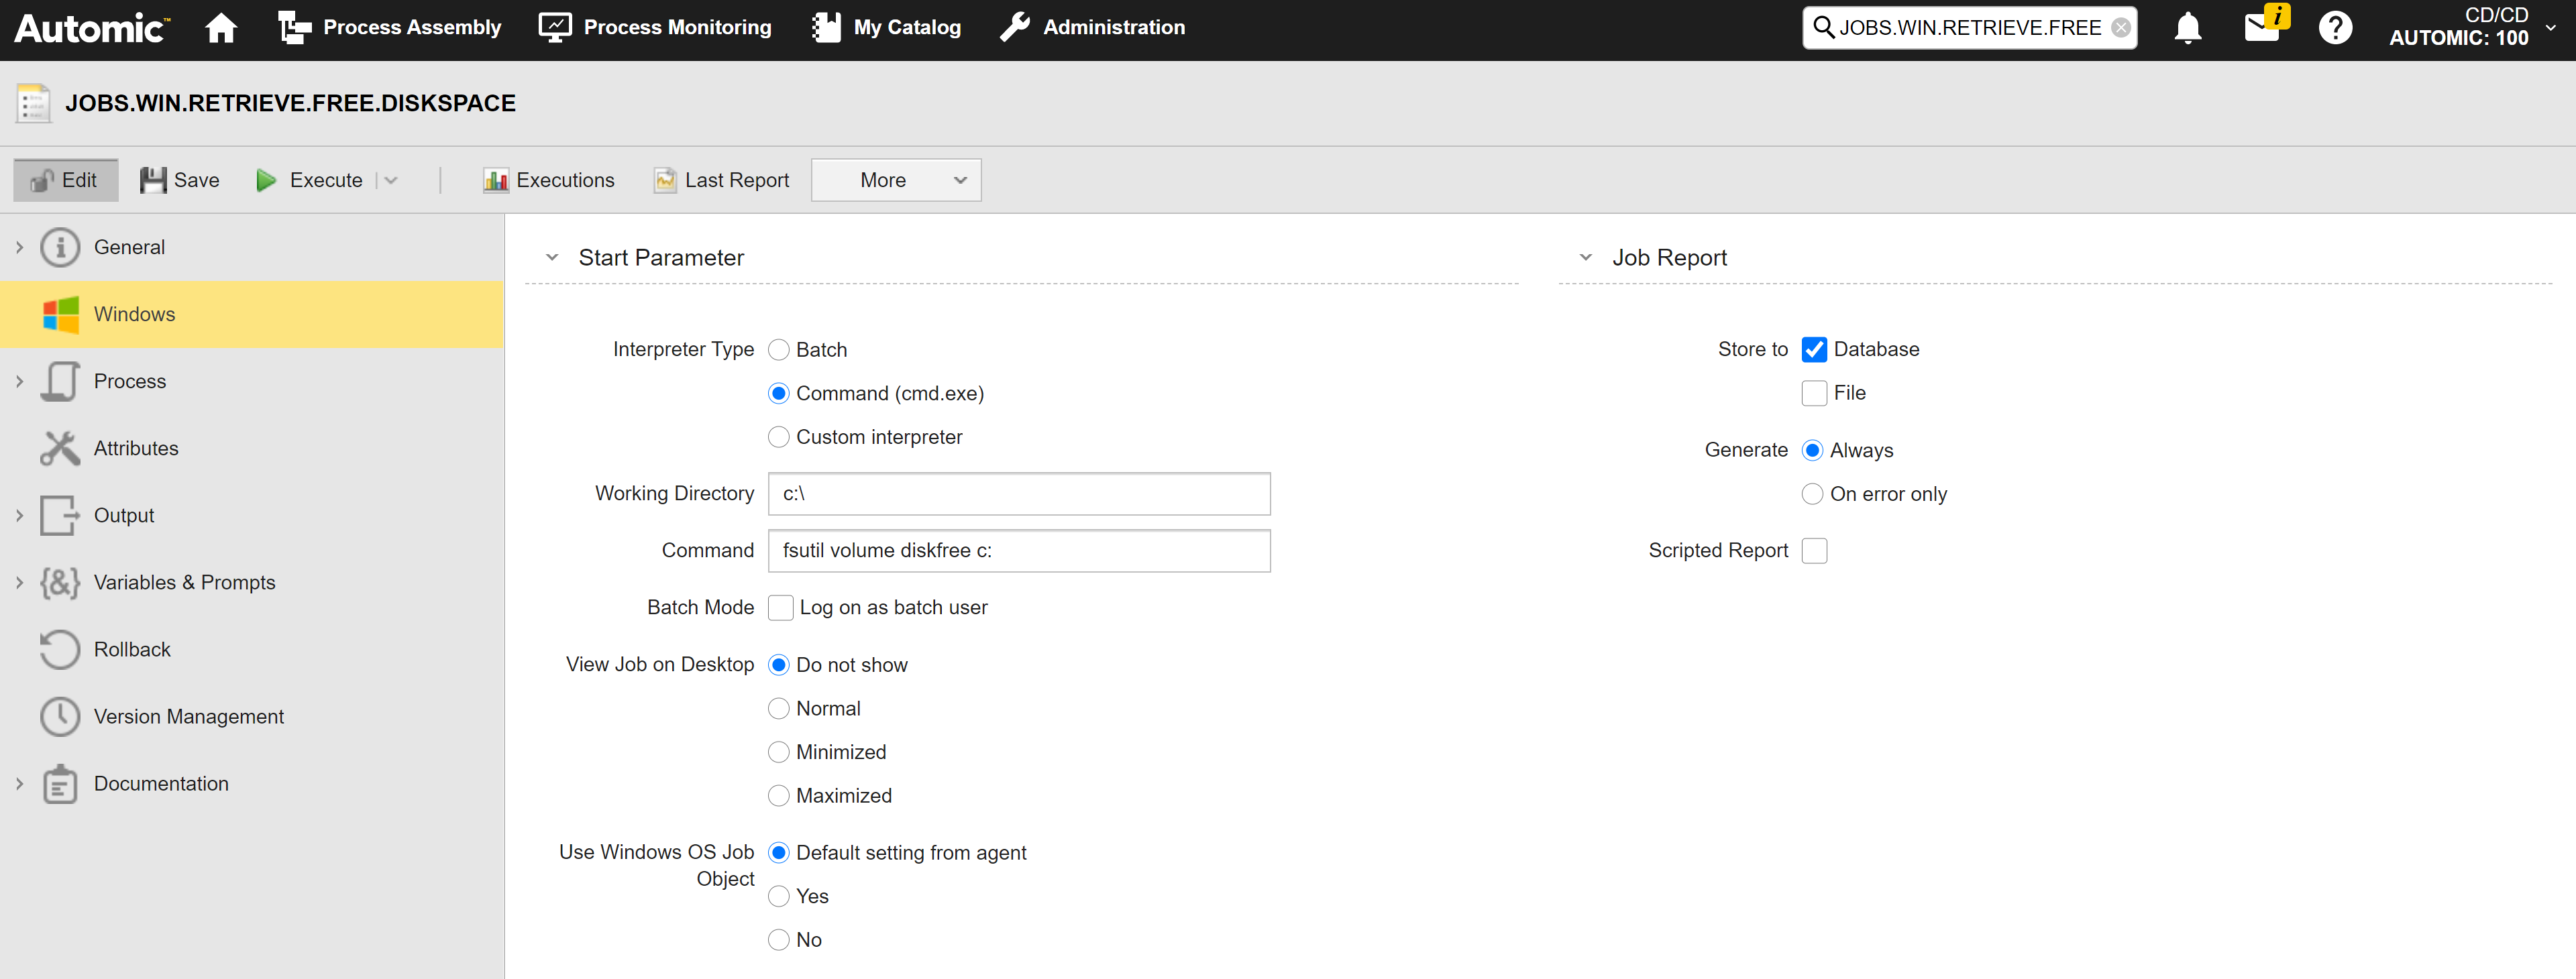Open the messages envelope icon
This screenshot has height=979, width=2576.
pyautogui.click(x=2260, y=27)
